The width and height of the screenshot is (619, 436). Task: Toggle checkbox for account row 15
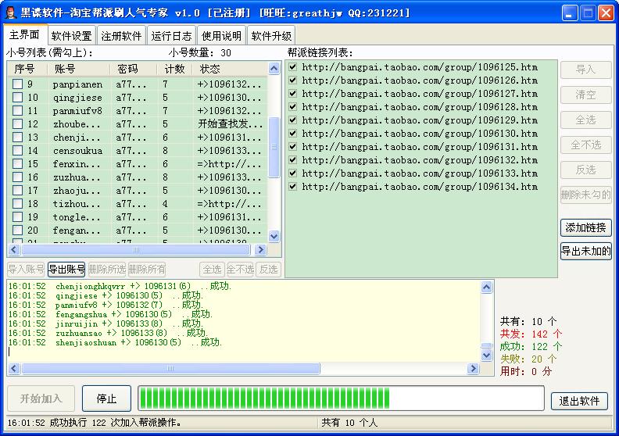pos(17,164)
